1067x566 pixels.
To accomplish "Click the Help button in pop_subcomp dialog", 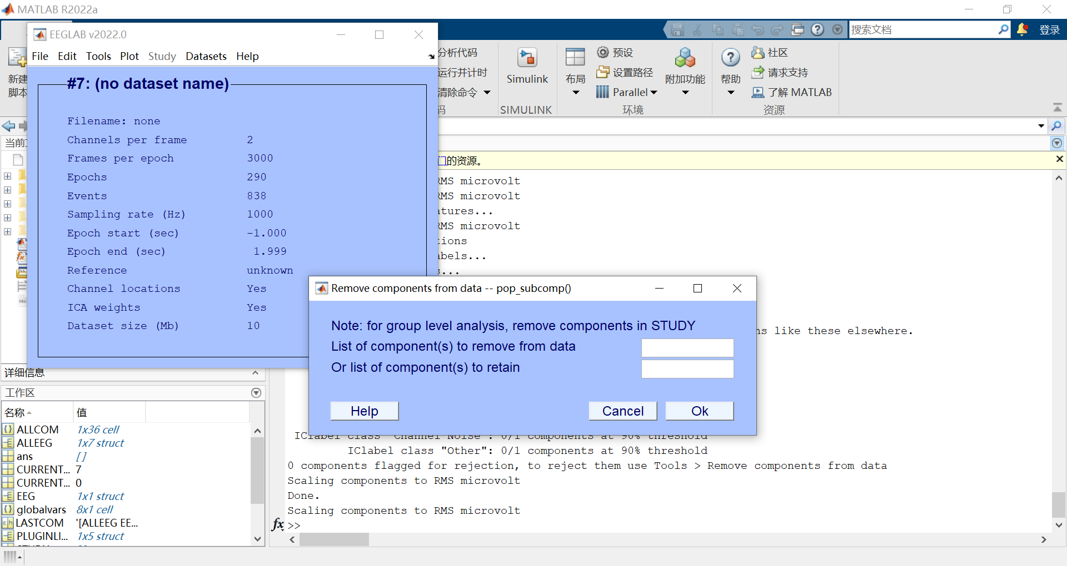I will pos(365,411).
